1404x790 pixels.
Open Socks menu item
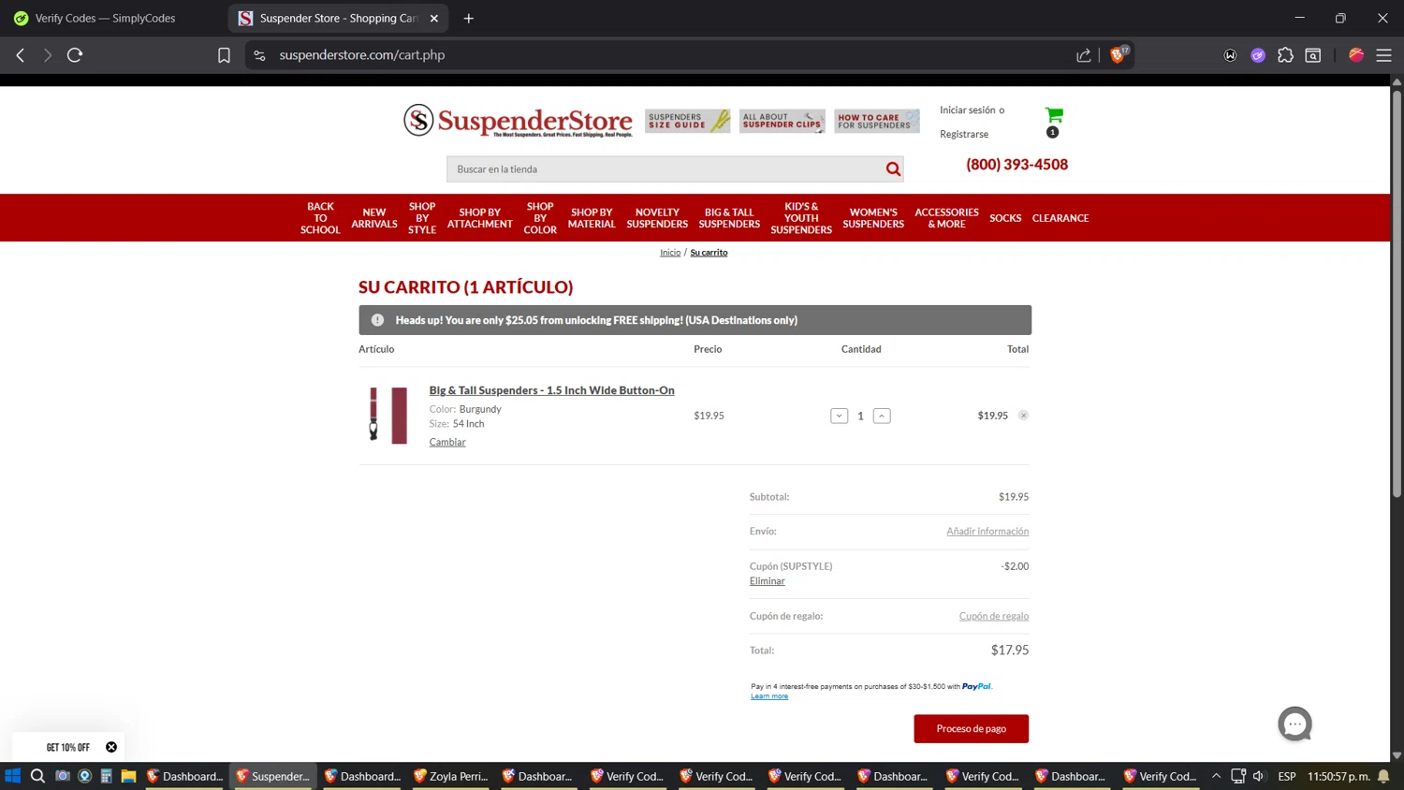[1005, 218]
